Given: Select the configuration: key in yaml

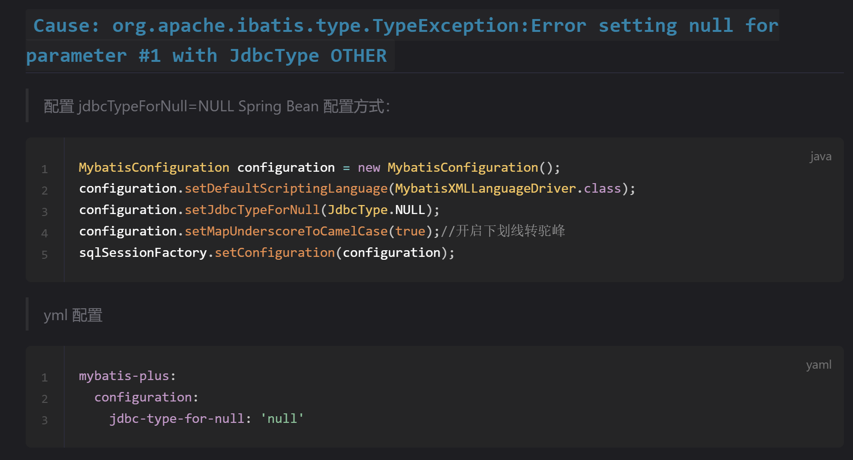Looking at the screenshot, I should tap(145, 397).
